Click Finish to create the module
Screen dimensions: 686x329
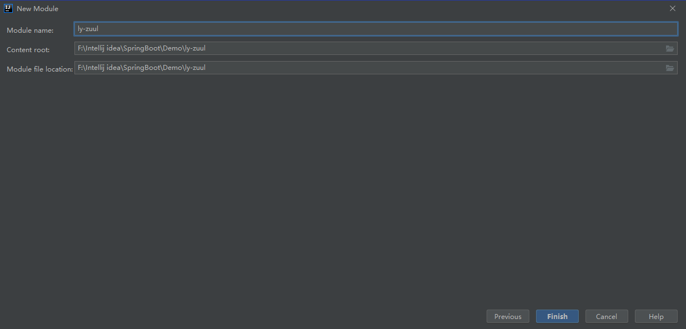pyautogui.click(x=557, y=316)
